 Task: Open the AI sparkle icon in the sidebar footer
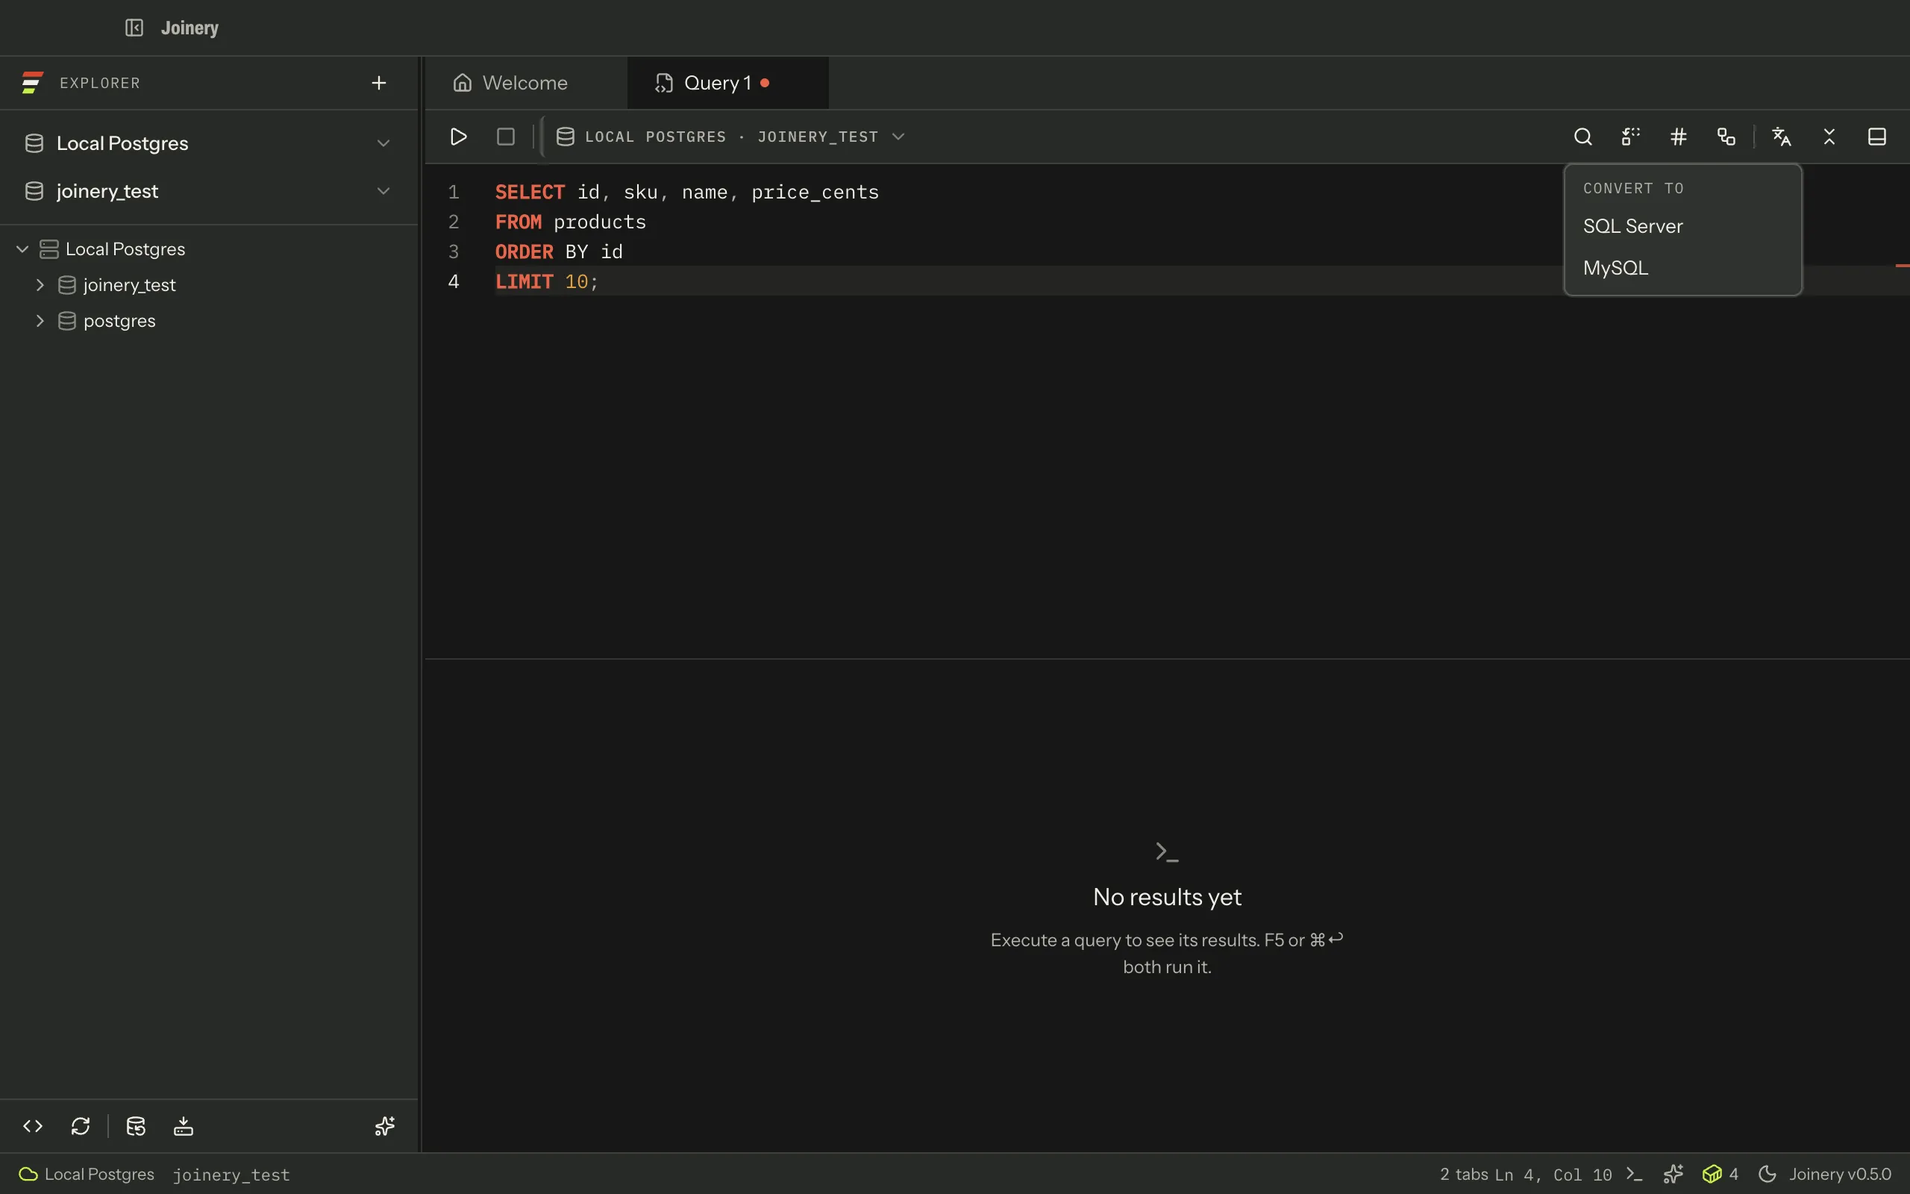(384, 1126)
